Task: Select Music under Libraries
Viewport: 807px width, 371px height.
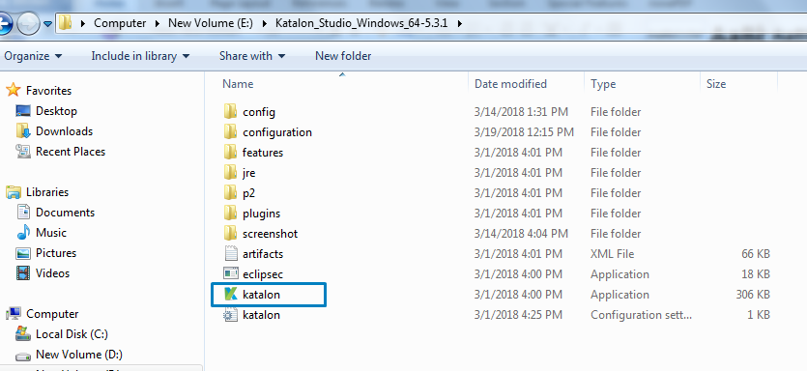Action: click(51, 233)
